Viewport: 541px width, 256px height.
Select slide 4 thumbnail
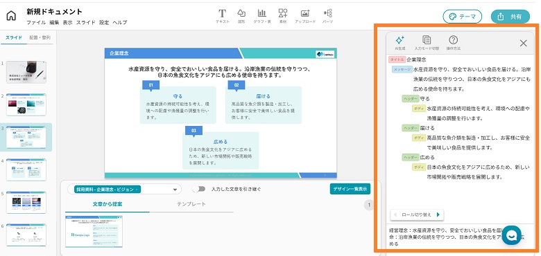tap(26, 170)
